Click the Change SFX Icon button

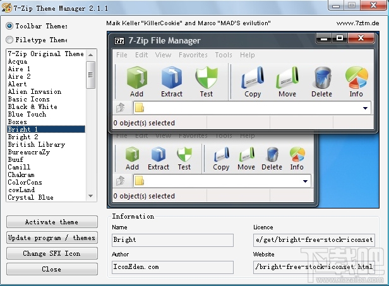(x=52, y=253)
